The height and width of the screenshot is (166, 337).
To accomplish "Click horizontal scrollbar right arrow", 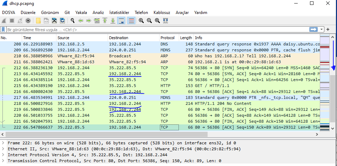I will click(x=317, y=134).
